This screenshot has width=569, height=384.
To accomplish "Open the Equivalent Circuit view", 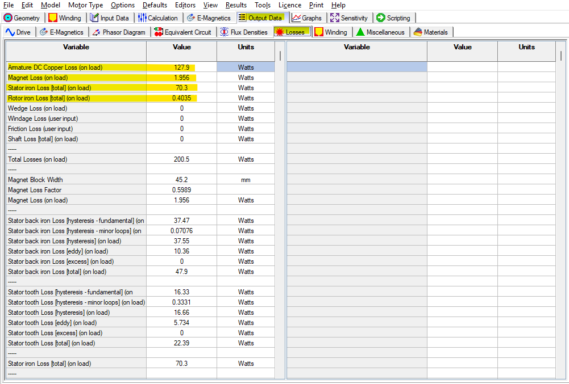I will (183, 32).
